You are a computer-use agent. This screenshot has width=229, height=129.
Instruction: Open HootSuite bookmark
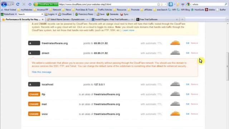pos(198,10)
